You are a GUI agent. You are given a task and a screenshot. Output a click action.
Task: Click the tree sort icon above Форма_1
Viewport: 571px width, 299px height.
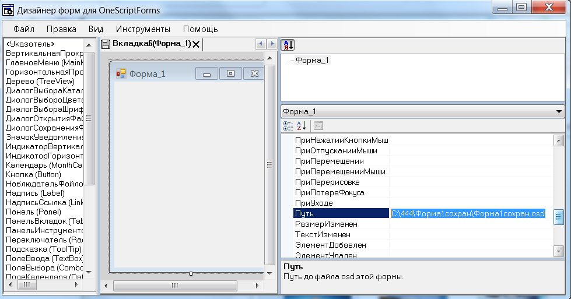(x=288, y=45)
